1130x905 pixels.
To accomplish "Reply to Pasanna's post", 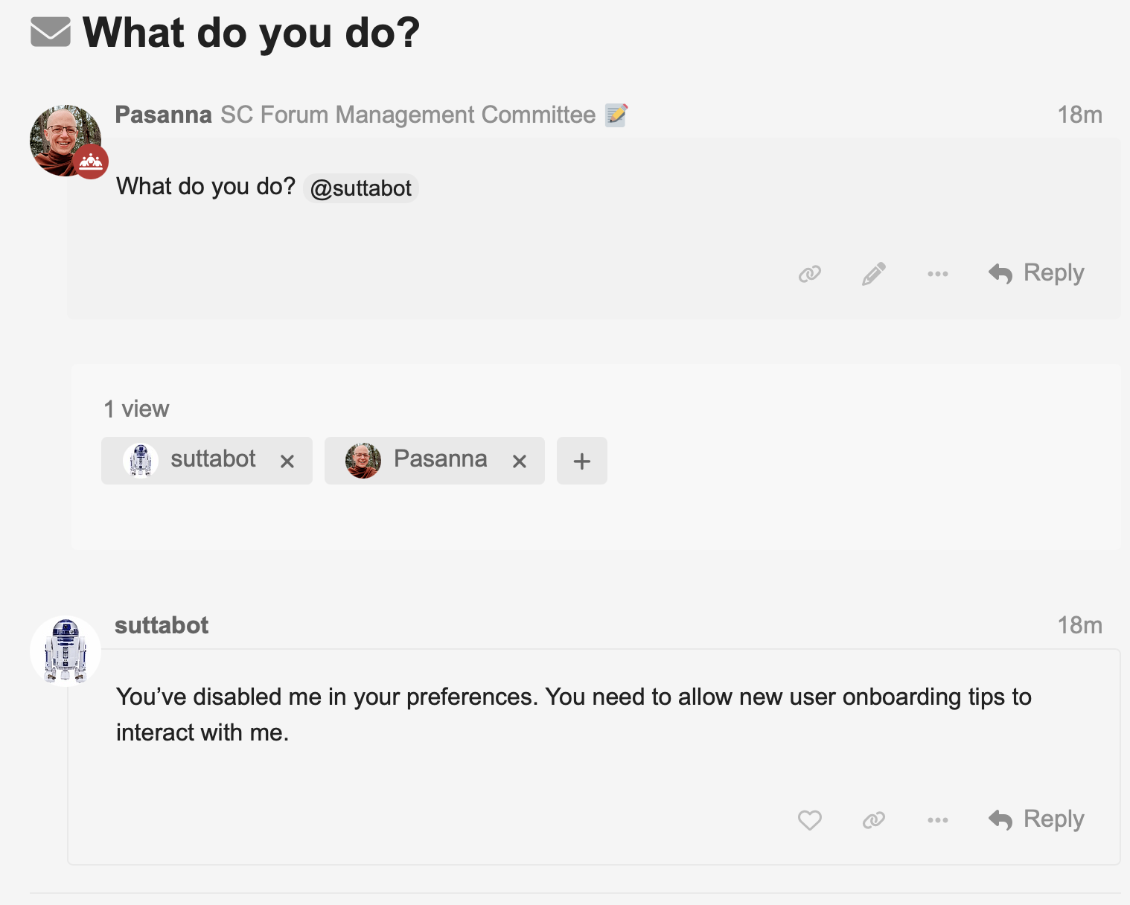I will pyautogui.click(x=1036, y=273).
